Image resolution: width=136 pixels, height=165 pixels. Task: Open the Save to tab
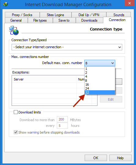pyautogui.click(x=64, y=20)
